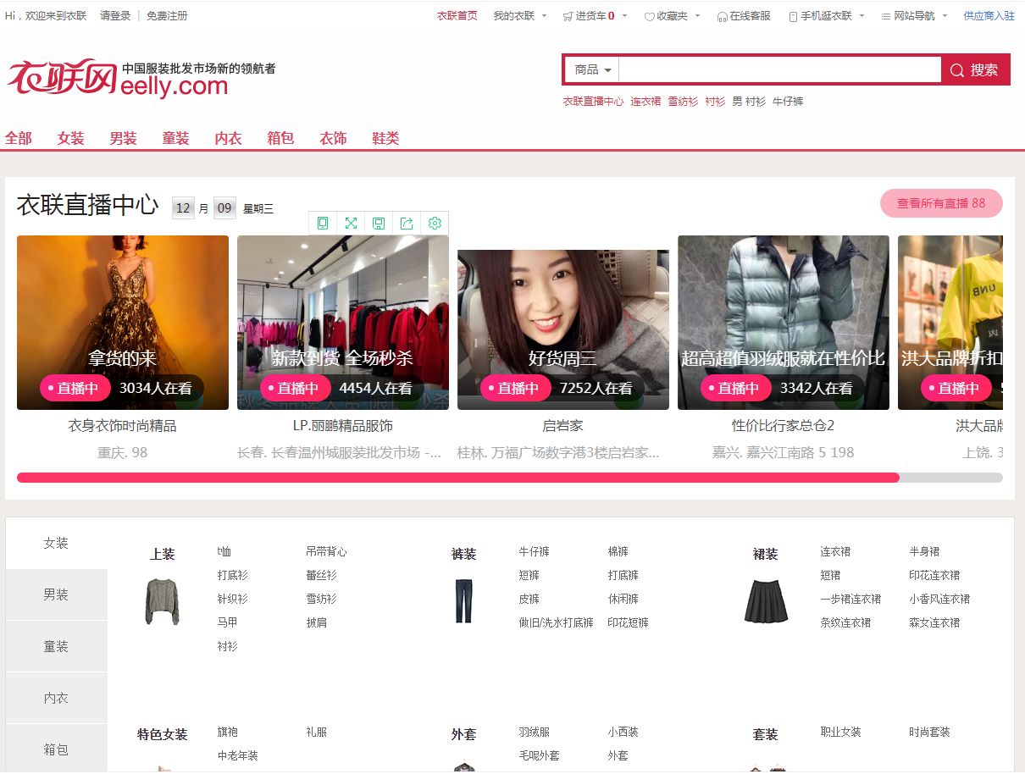
Task: Select 内衣 in left category sidebar
Action: point(57,699)
